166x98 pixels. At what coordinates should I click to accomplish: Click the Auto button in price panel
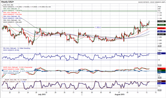(160, 46)
